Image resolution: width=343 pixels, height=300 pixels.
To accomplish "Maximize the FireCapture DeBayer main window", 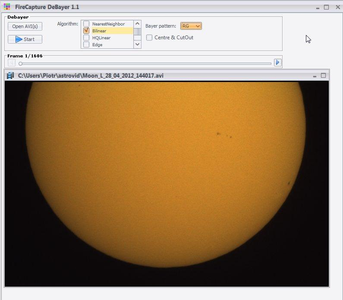I will pyautogui.click(x=327, y=7).
